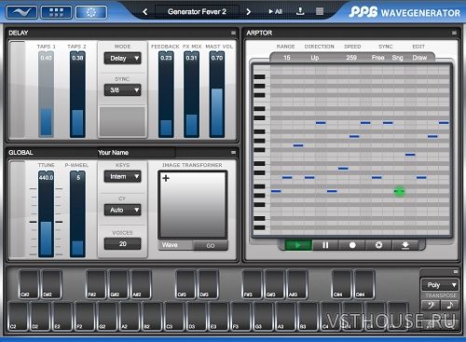466x342 pixels.
Task: Play the F2 white key
Action: pyautogui.click(x=85, y=316)
